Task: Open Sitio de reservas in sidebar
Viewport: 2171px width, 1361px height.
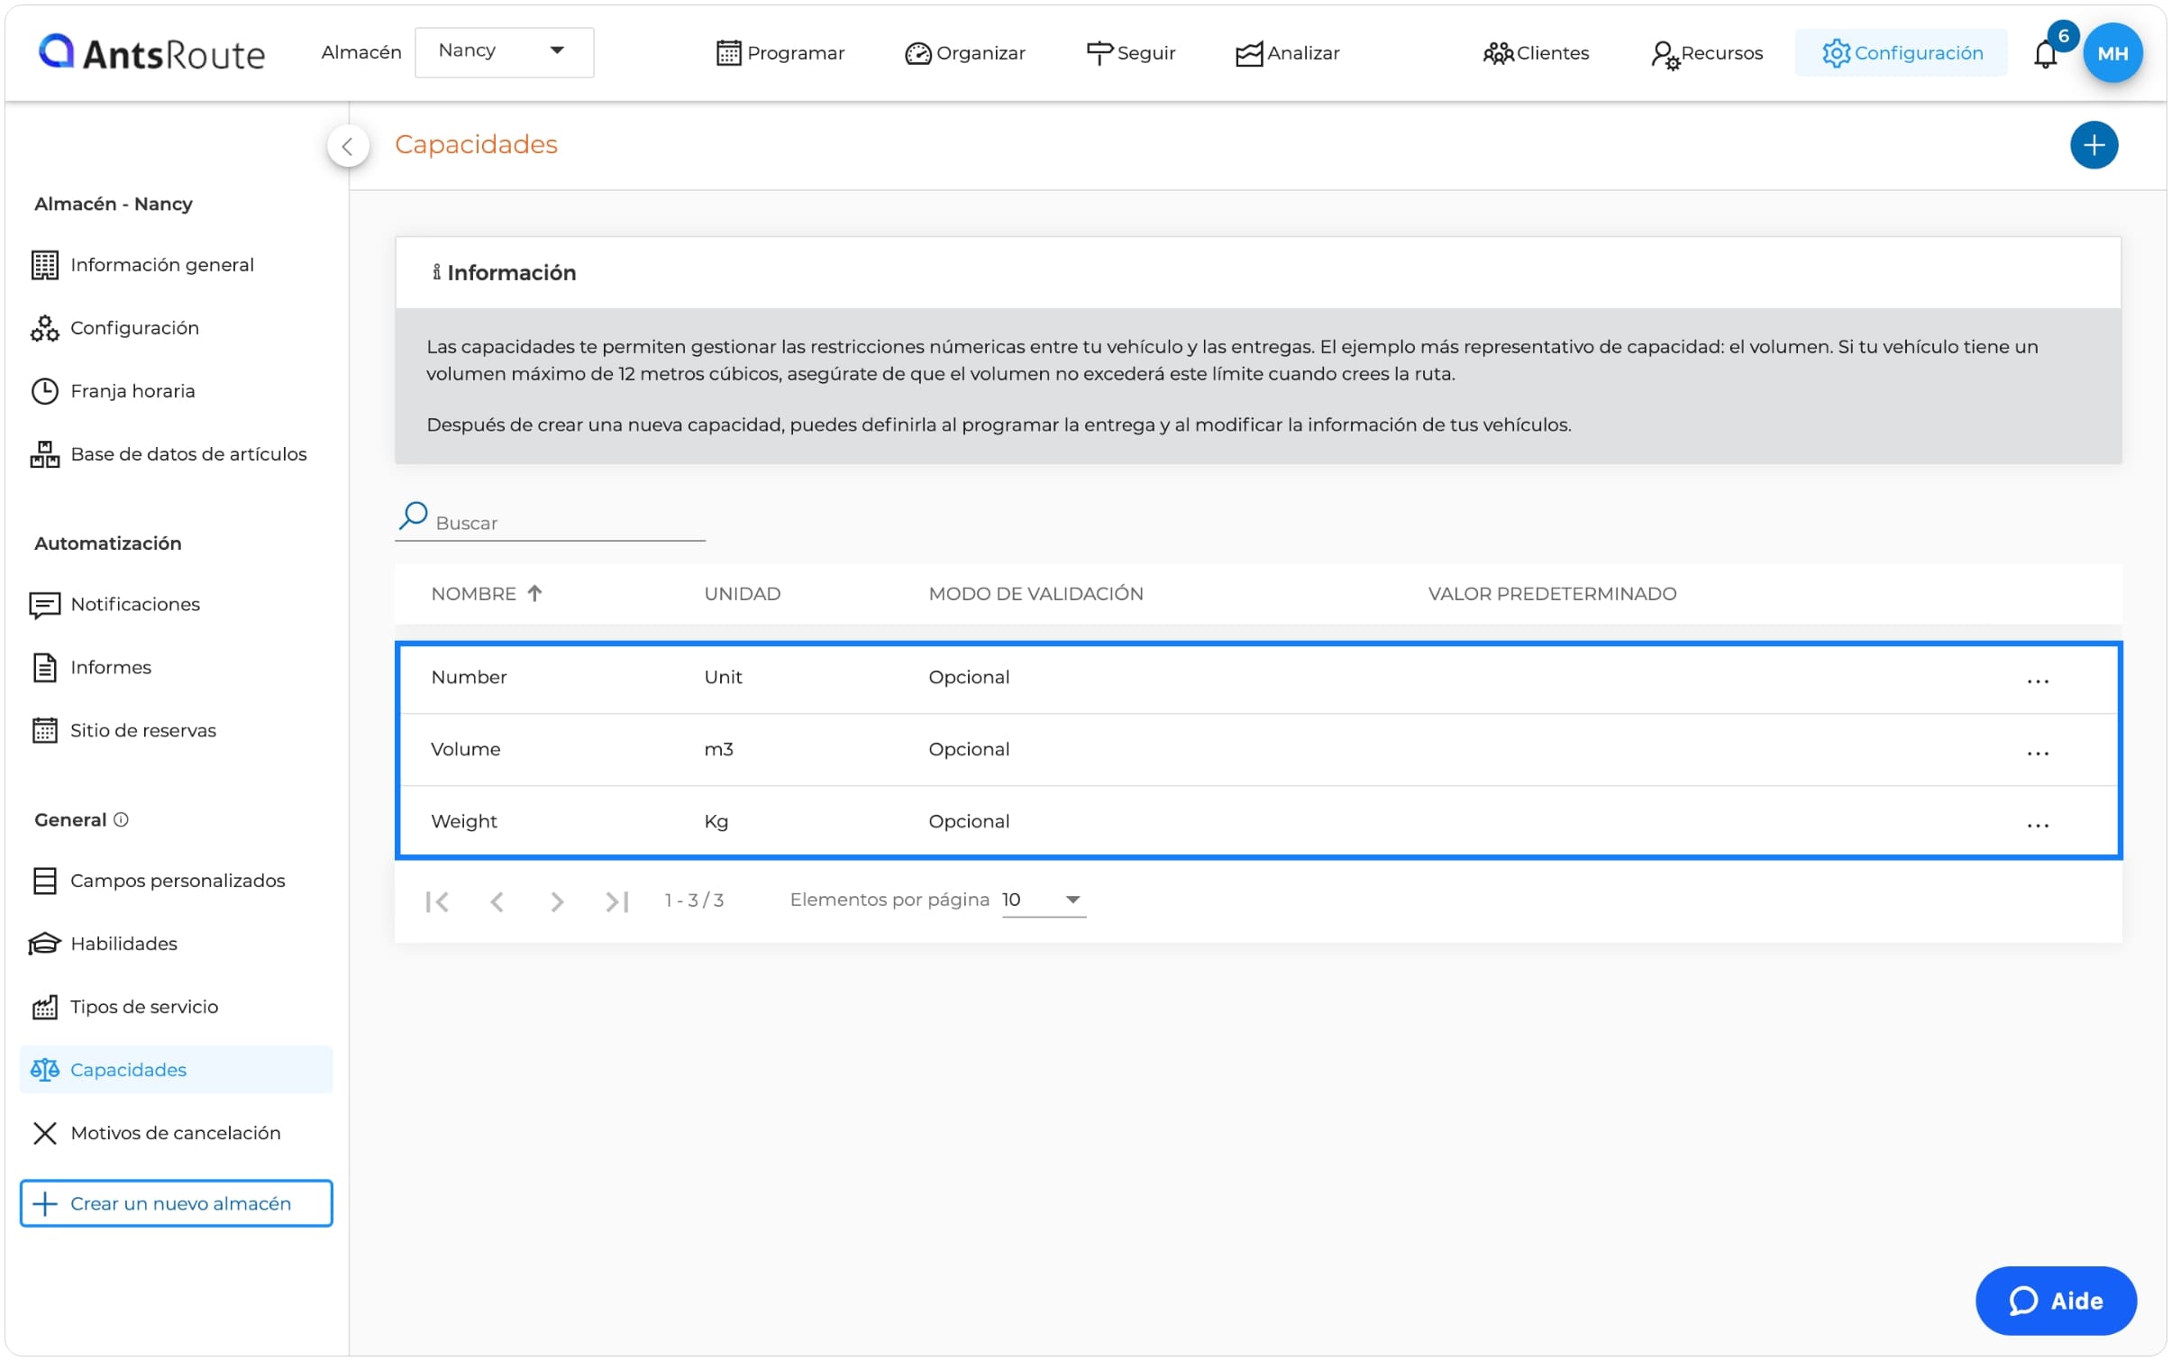Action: [123, 731]
